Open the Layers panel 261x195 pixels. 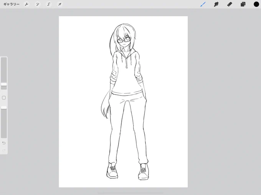(243, 4)
